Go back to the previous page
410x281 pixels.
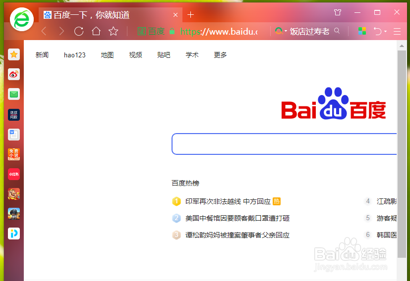pos(44,31)
